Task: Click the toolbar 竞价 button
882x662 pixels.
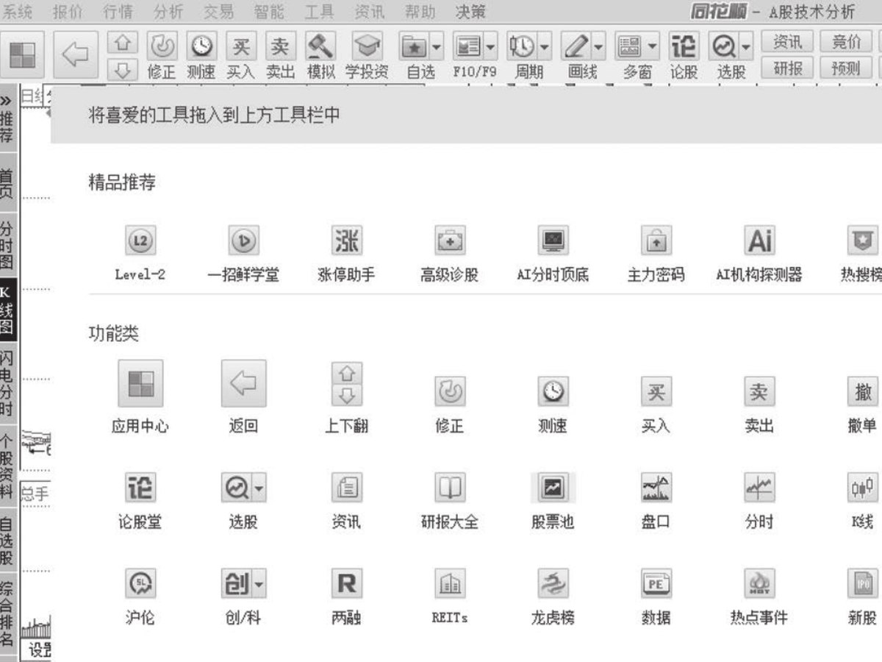Action: (x=846, y=43)
